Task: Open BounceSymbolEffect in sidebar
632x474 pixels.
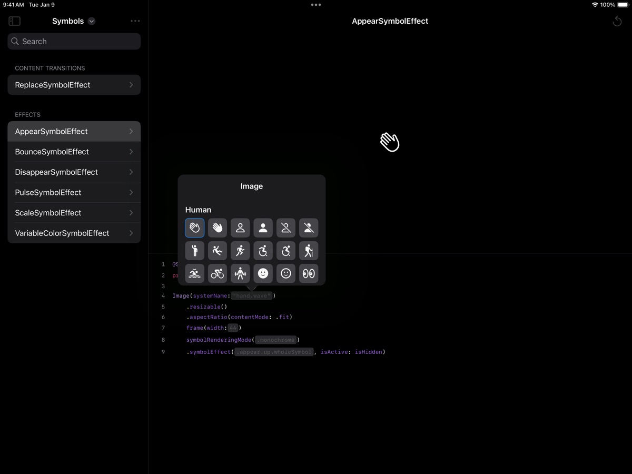Action: (74, 152)
